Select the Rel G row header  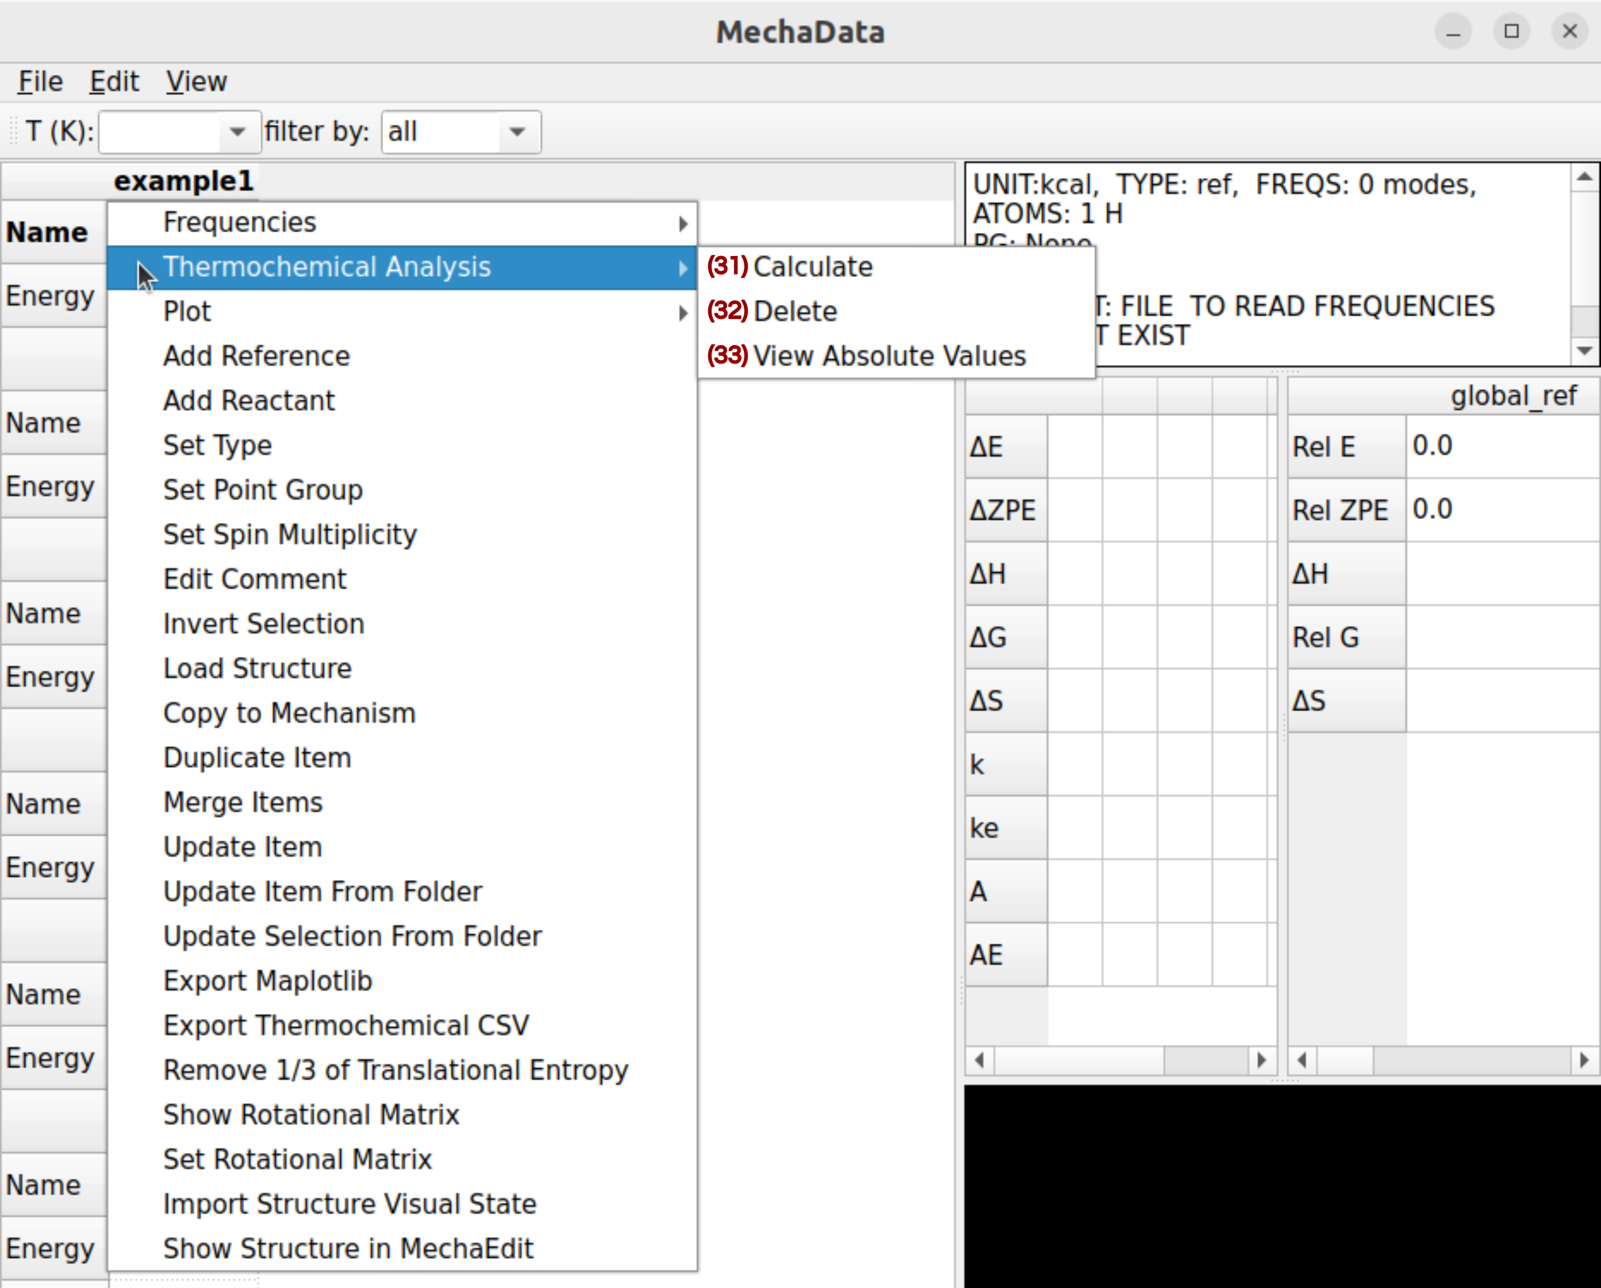(x=1347, y=637)
